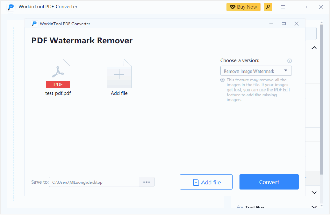This screenshot has width=330, height=215.
Task: Click the Convert button
Action: (269, 182)
